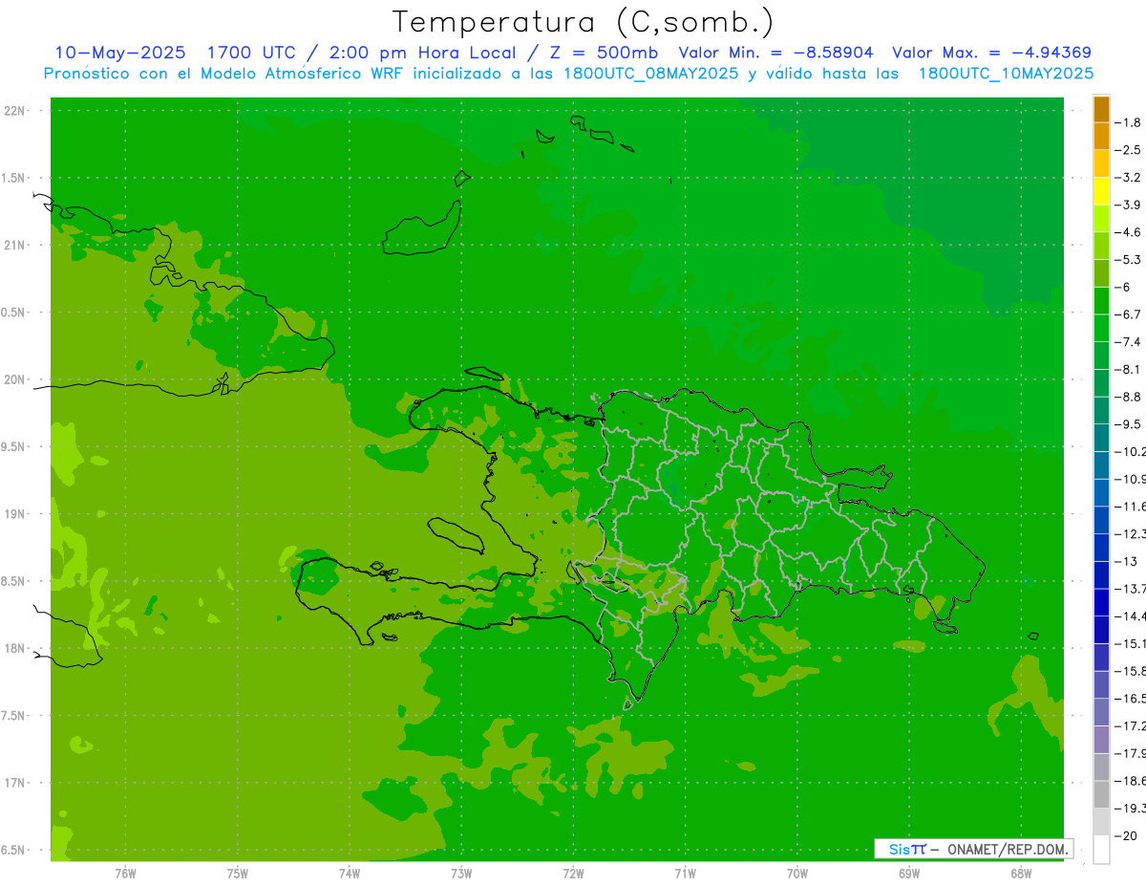Click "Valor Min. = -8.58904" text
Image resolution: width=1146 pixels, height=886 pixels.
(775, 53)
